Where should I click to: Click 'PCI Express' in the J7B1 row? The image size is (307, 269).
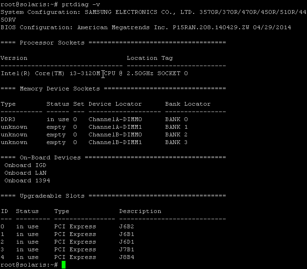tap(75, 249)
